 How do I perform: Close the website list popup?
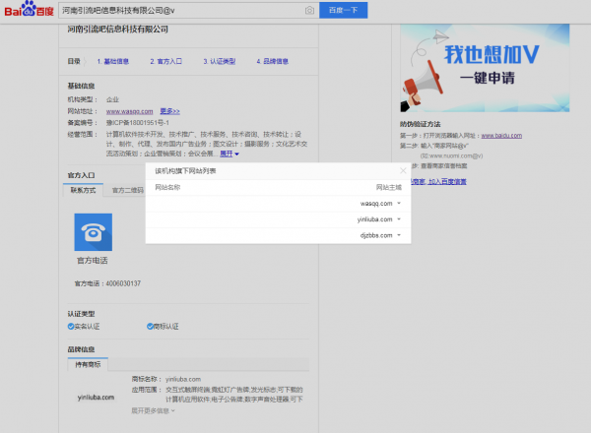(x=403, y=171)
